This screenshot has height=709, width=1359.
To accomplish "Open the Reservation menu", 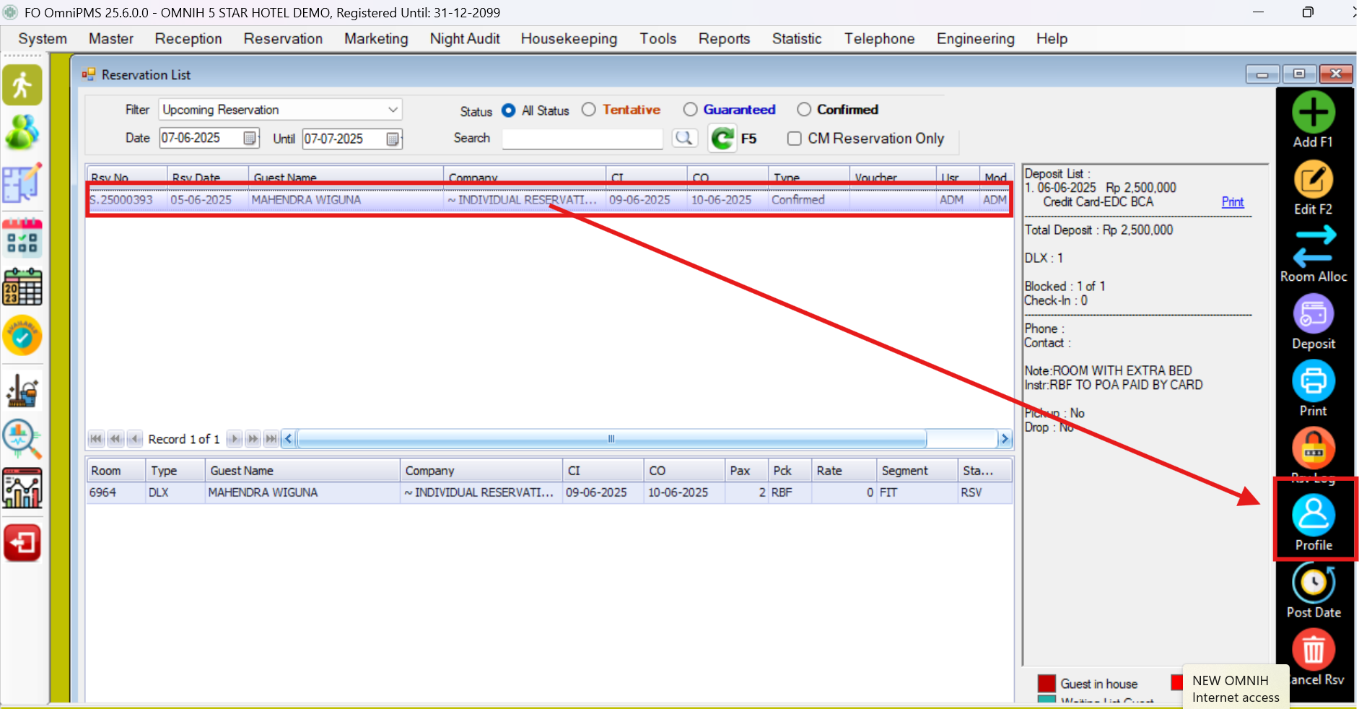I will click(283, 39).
